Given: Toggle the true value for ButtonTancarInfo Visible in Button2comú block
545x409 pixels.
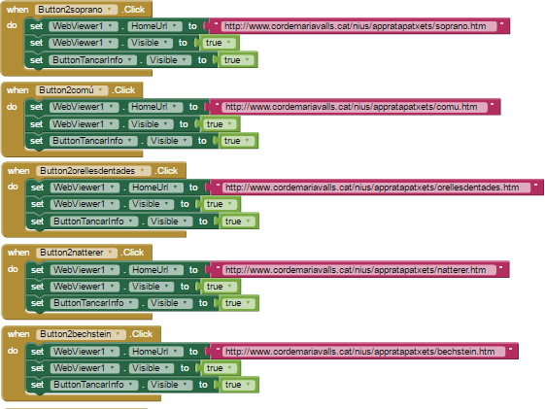Looking at the screenshot, I should (237, 141).
